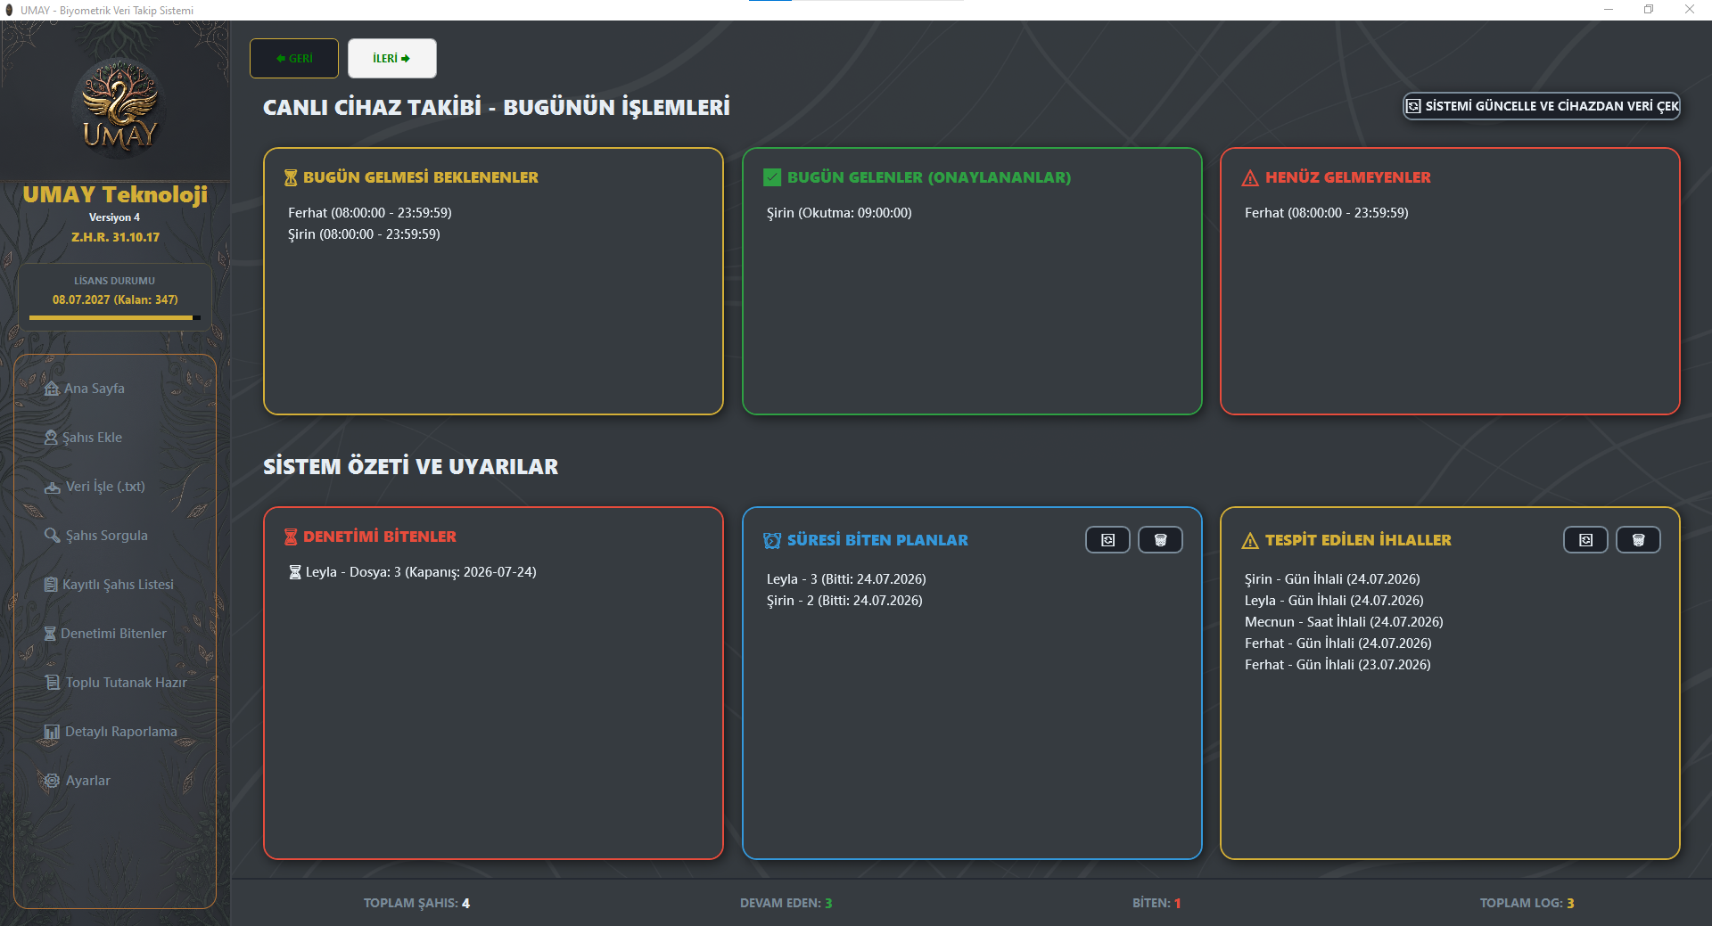Select Şirin - 2 (Bitti: 24.07.2026)

click(844, 601)
